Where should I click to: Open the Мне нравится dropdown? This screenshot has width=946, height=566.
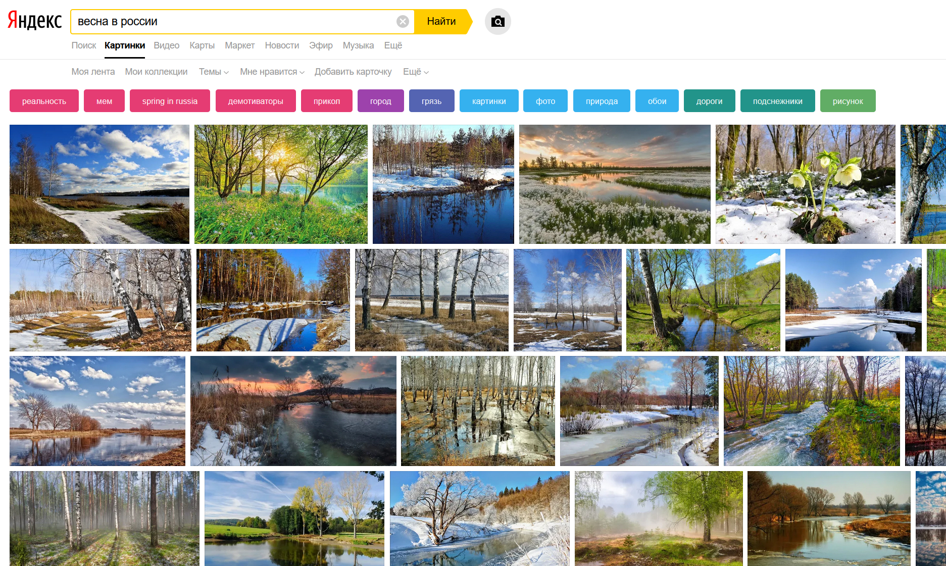(272, 72)
